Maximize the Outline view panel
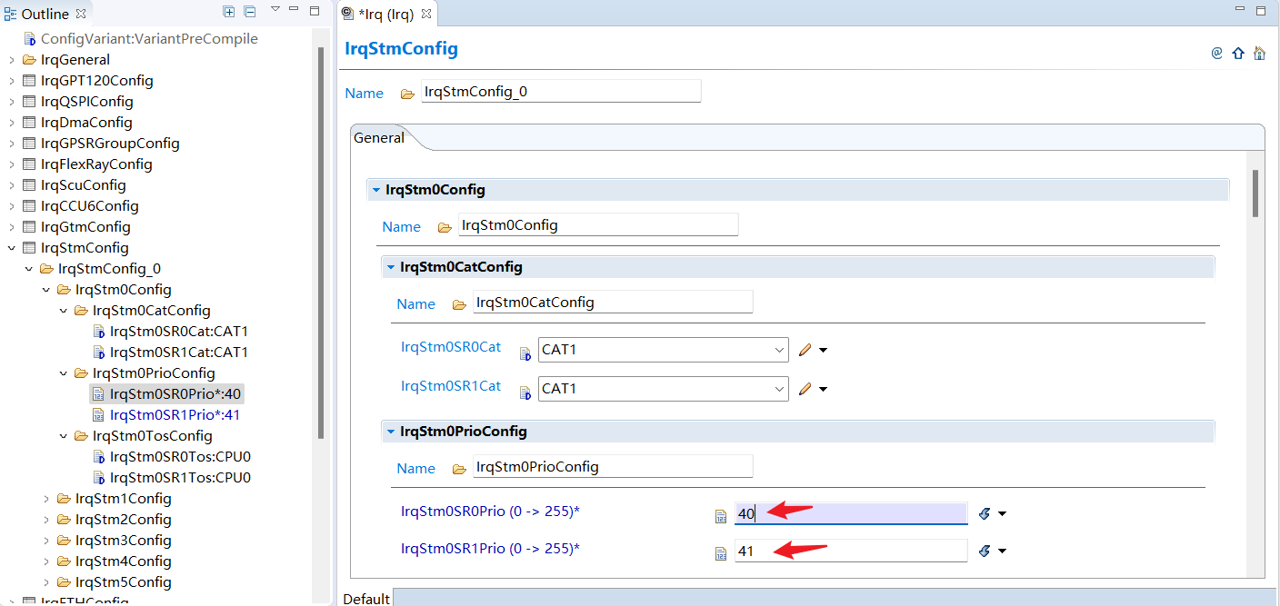 pyautogui.click(x=315, y=11)
